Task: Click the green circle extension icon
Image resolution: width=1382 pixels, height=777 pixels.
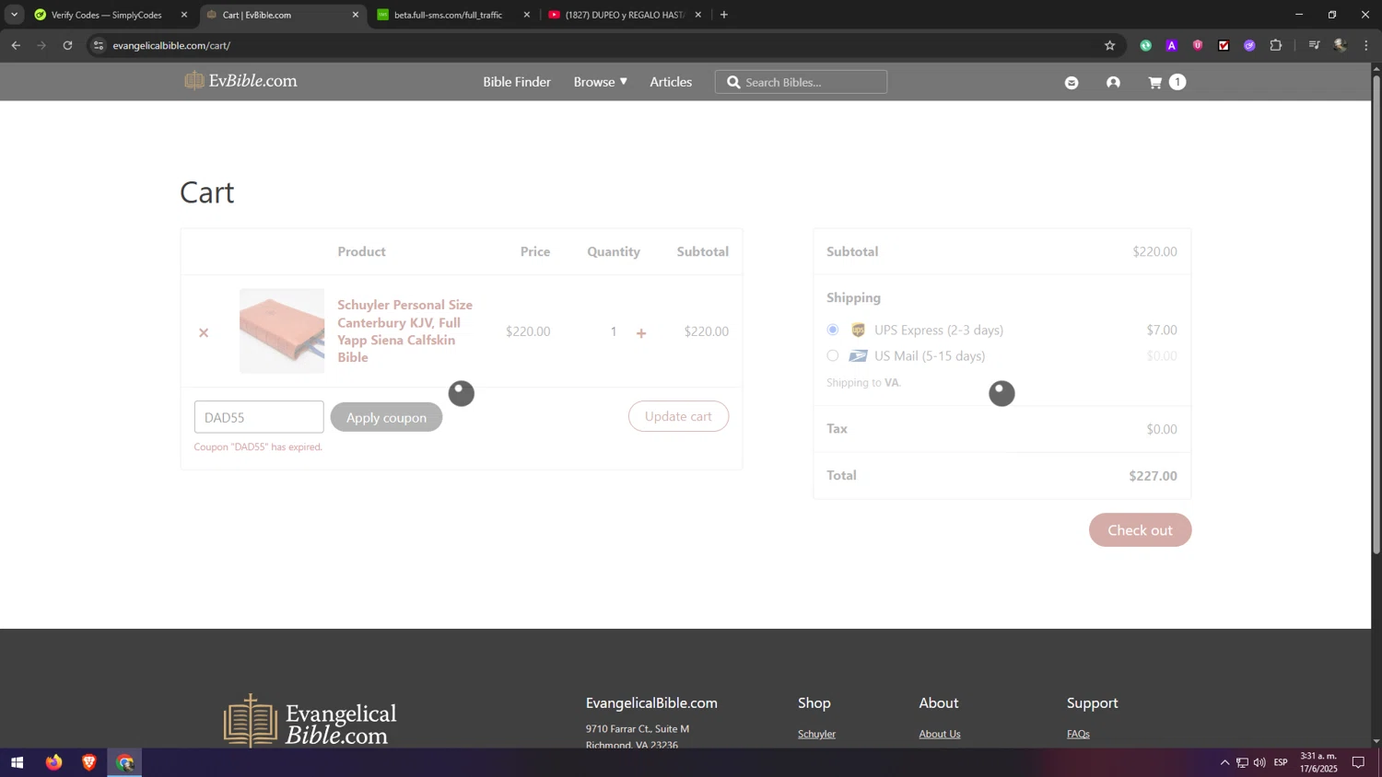Action: 1146,45
